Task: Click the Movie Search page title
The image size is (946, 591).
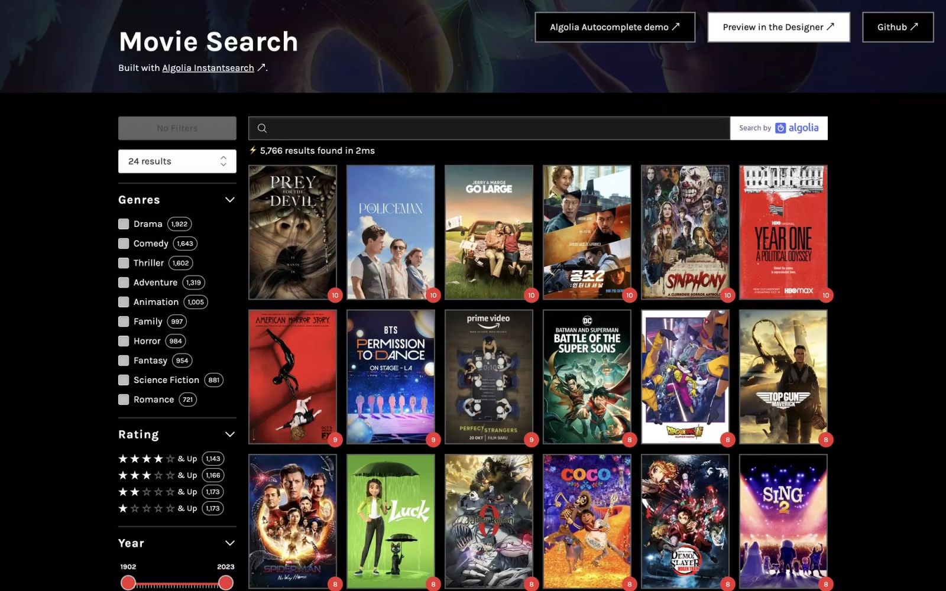Action: tap(209, 42)
